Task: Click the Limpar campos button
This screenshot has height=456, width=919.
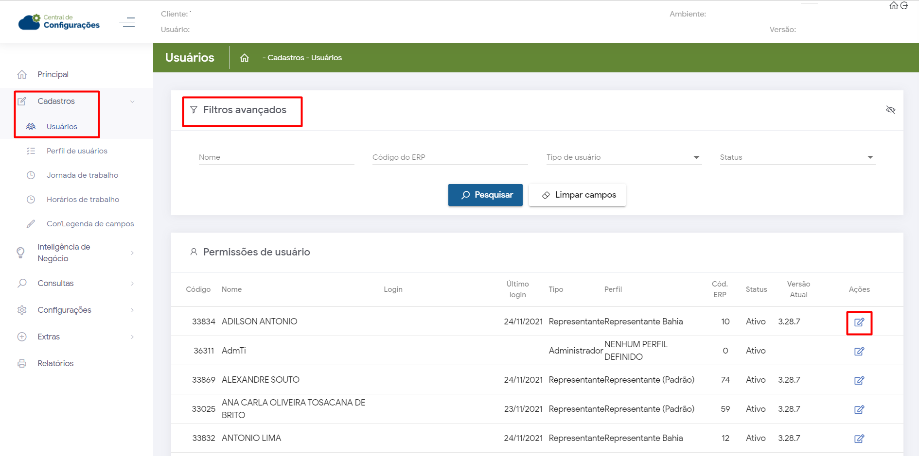Action: tap(577, 195)
